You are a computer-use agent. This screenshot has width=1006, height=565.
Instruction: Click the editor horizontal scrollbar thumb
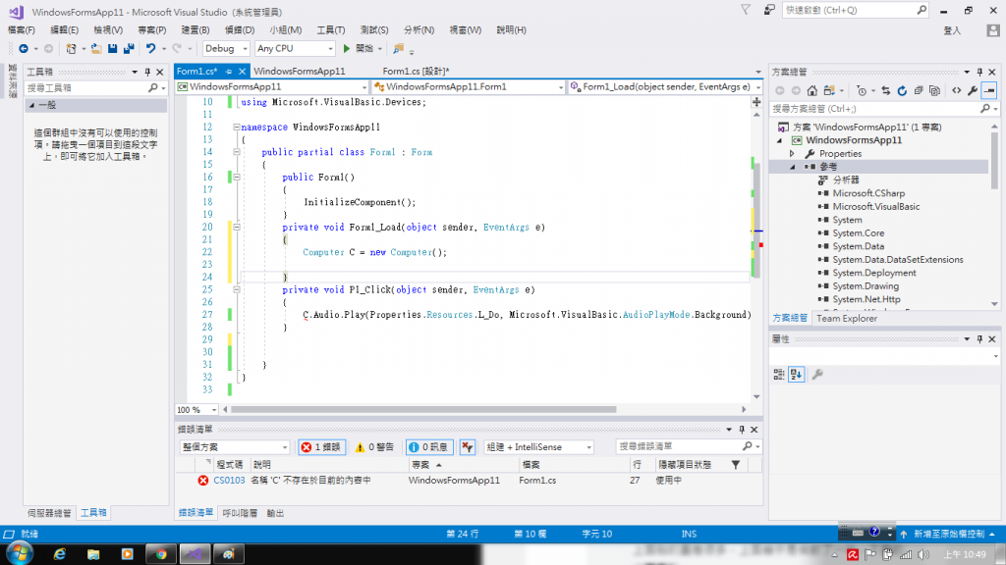(423, 410)
